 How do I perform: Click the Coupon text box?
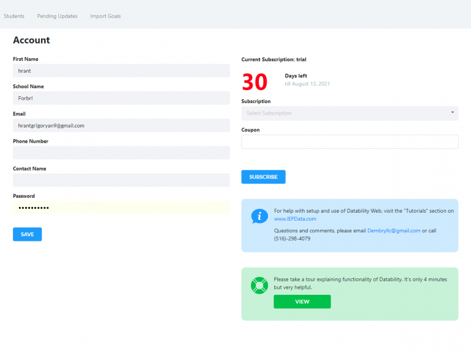pos(350,142)
